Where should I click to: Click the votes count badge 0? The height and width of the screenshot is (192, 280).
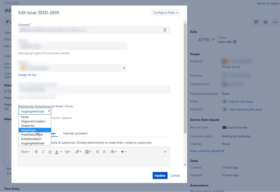225,101
